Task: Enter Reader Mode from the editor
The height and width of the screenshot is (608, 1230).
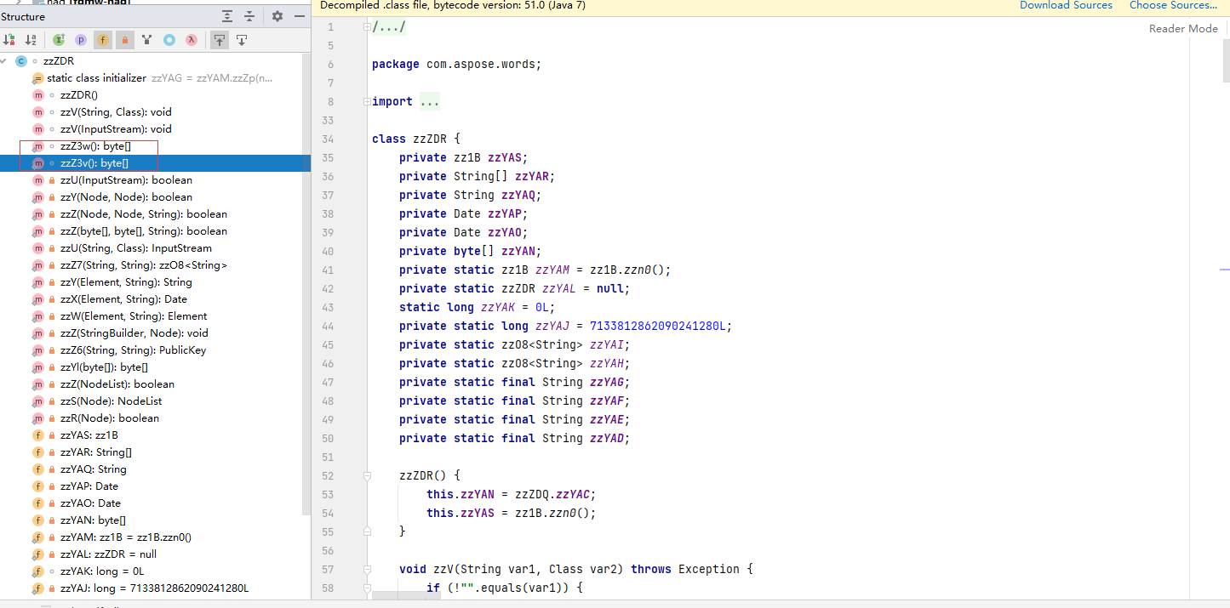Action: coord(1182,28)
